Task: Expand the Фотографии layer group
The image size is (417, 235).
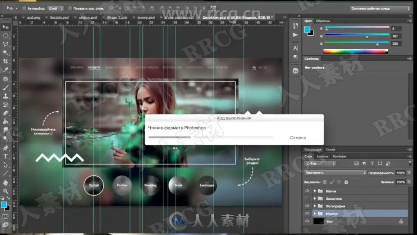Action: (314, 206)
